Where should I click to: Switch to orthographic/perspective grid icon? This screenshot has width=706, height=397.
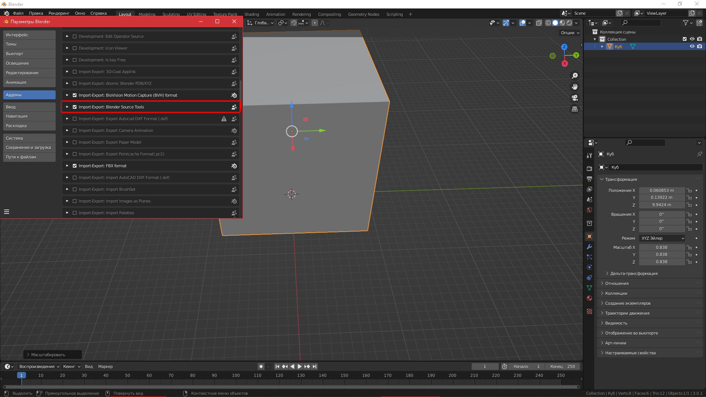click(x=575, y=109)
